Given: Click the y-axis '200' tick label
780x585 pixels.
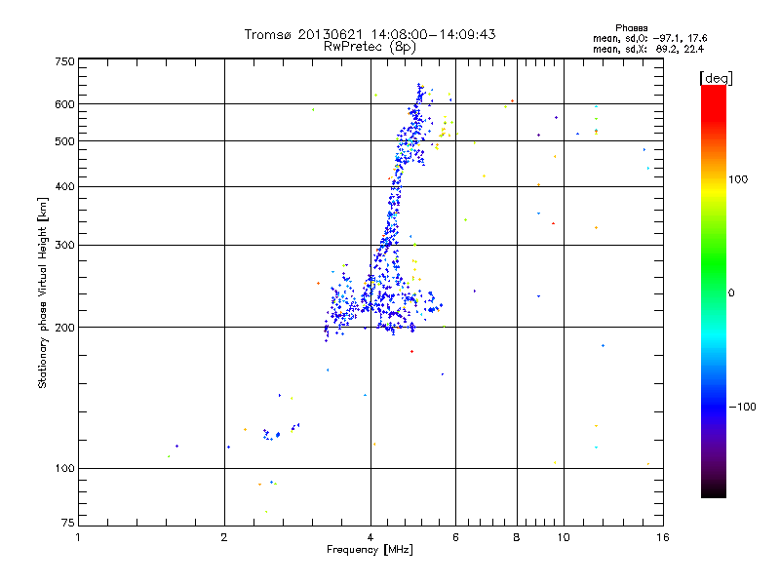Looking at the screenshot, I should [64, 328].
